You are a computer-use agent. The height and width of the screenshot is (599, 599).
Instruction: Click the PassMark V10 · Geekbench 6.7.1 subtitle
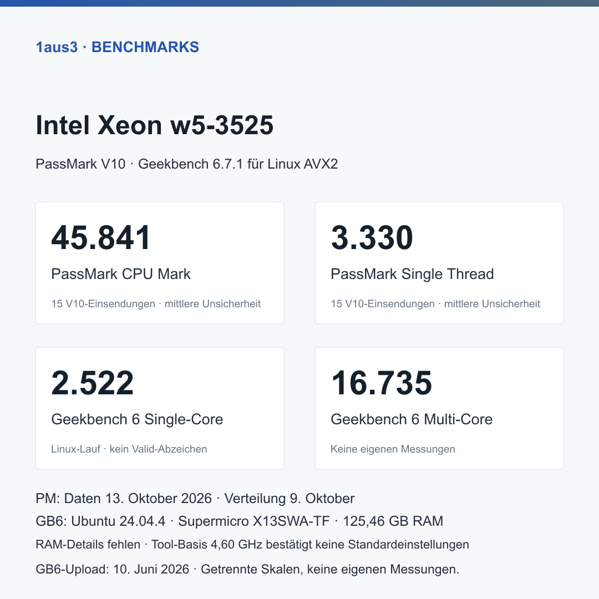(186, 164)
